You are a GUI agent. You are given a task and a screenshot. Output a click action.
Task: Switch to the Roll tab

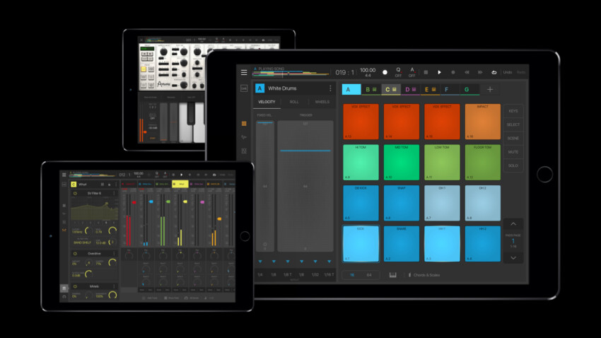(294, 102)
